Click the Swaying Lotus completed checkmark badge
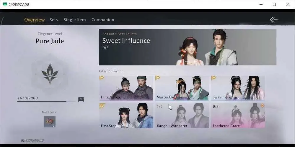295x147 pixels. [213, 78]
